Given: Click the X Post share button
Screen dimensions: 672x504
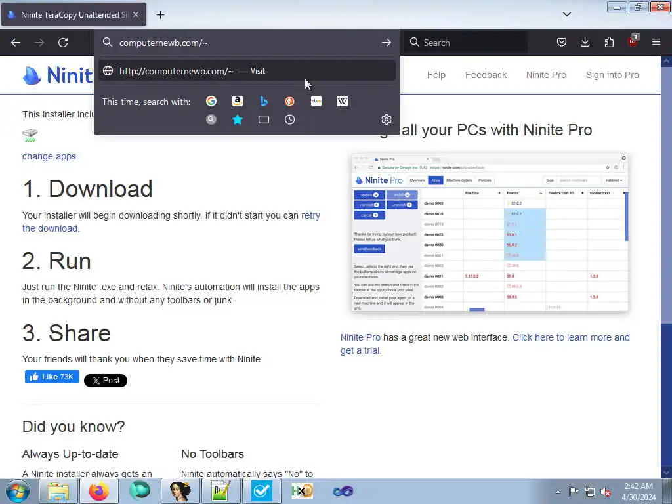Looking at the screenshot, I should 106,380.
